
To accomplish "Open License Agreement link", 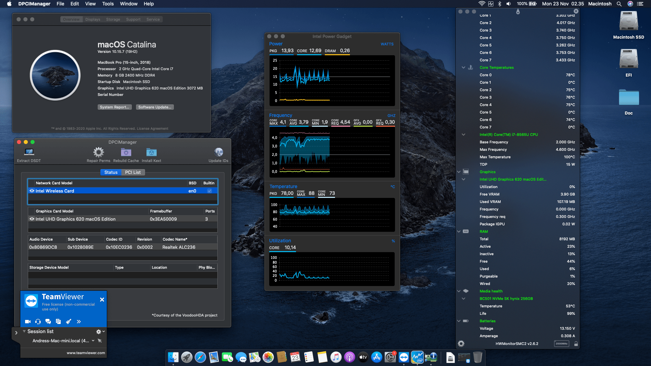I will coord(152,129).
